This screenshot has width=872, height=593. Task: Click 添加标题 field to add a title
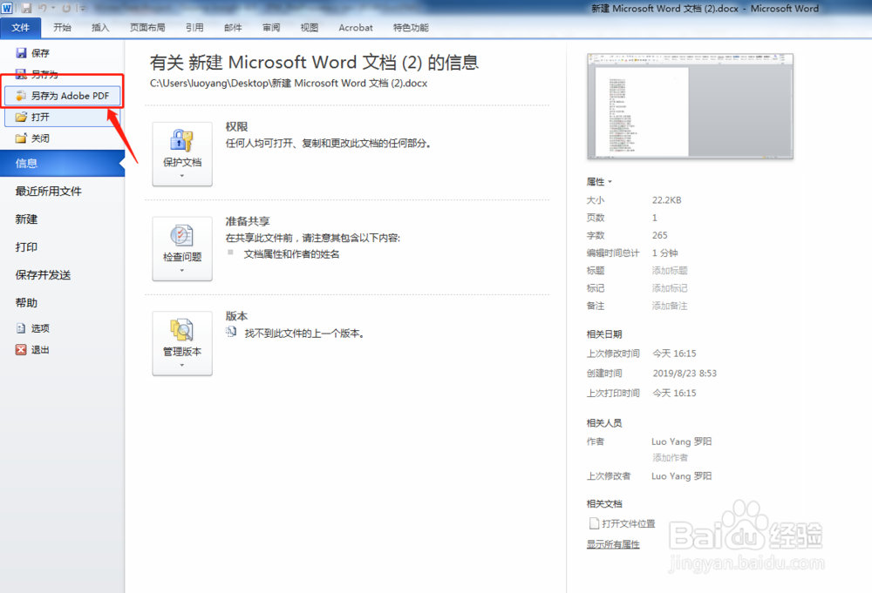[x=670, y=271]
